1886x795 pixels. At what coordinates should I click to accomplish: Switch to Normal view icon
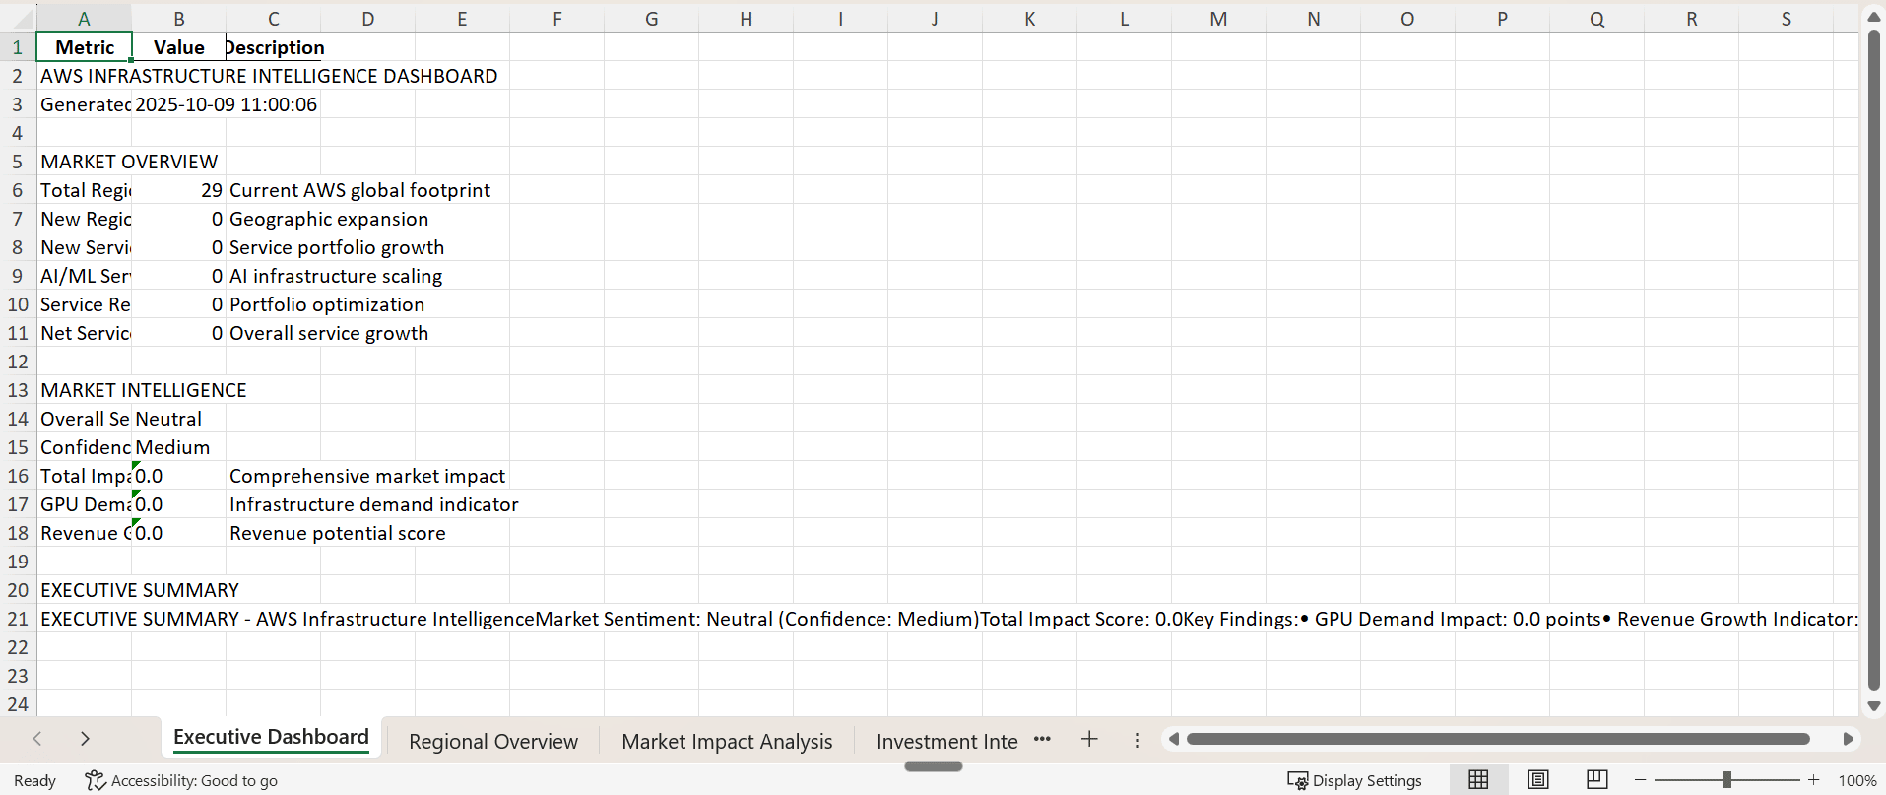[x=1478, y=780]
